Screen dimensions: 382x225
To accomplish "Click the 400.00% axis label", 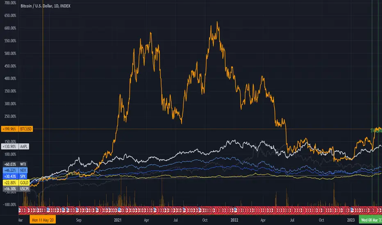I will pyautogui.click(x=10, y=78).
